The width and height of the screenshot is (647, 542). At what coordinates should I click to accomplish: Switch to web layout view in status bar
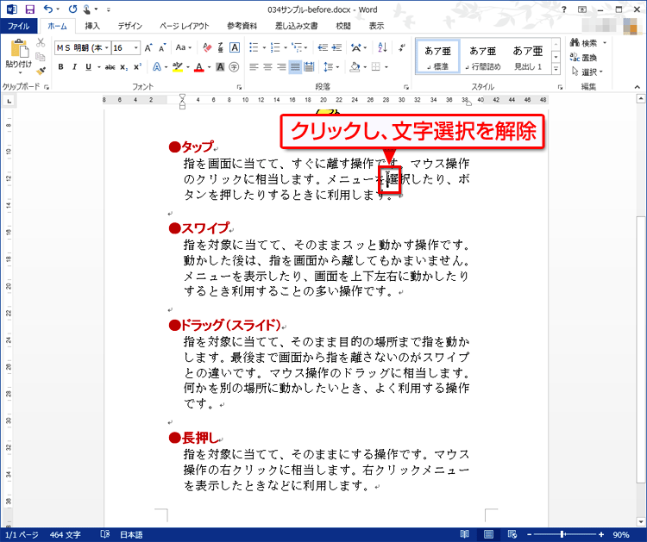click(x=512, y=534)
